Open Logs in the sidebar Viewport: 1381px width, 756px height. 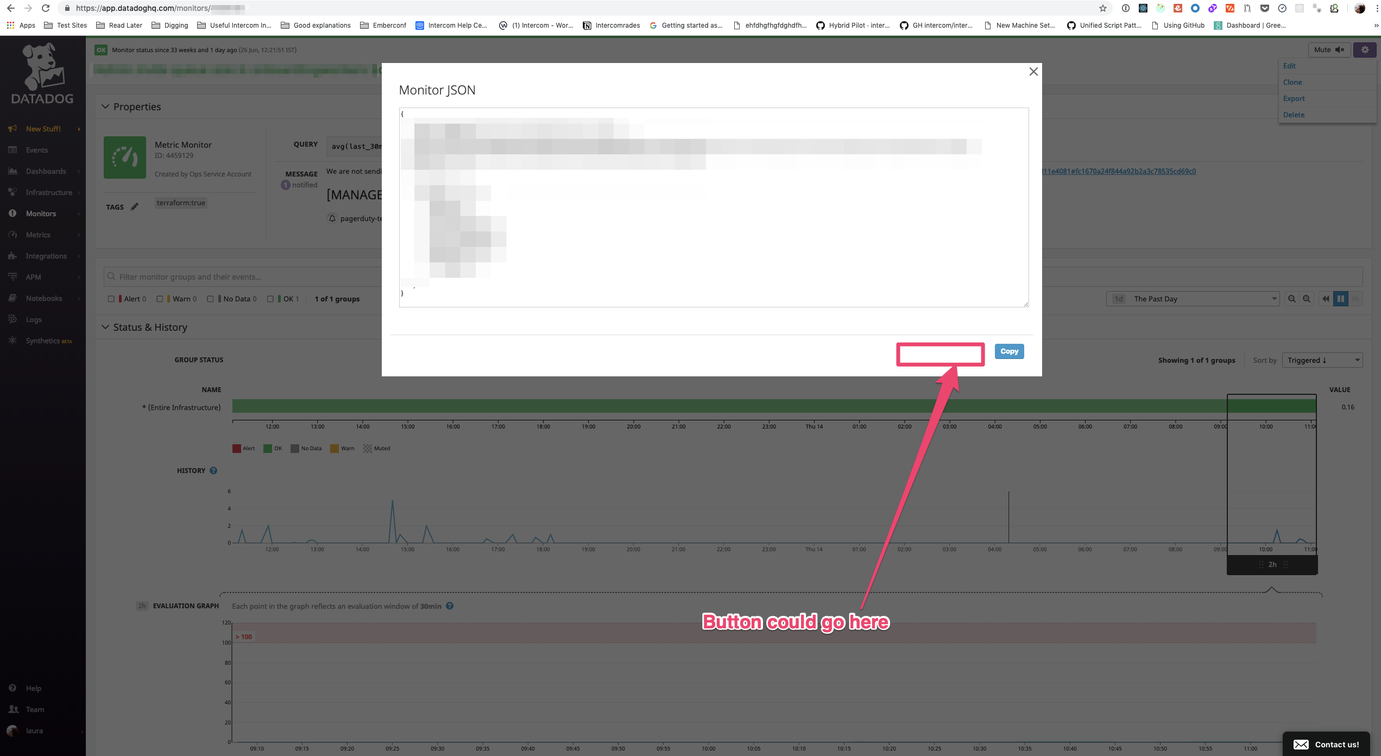[x=34, y=319]
